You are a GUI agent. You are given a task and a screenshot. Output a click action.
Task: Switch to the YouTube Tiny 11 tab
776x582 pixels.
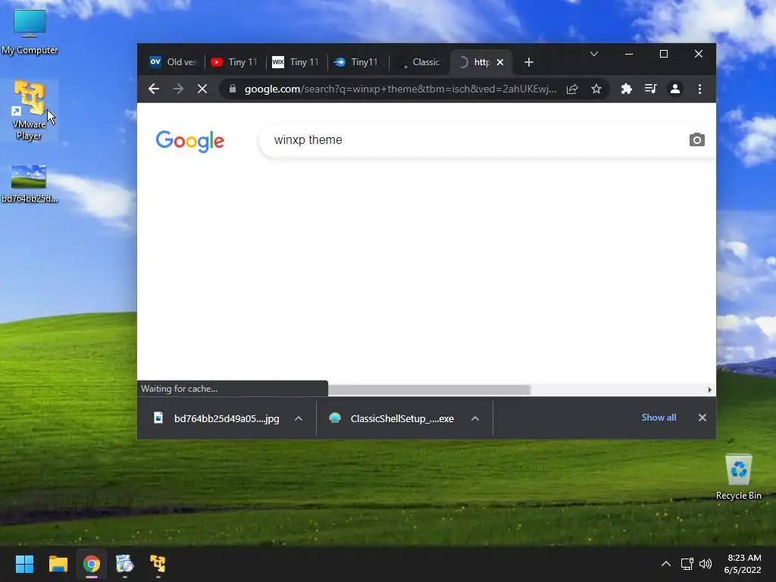(x=235, y=62)
